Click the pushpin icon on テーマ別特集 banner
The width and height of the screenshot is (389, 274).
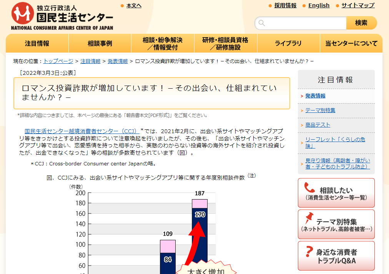(x=309, y=218)
